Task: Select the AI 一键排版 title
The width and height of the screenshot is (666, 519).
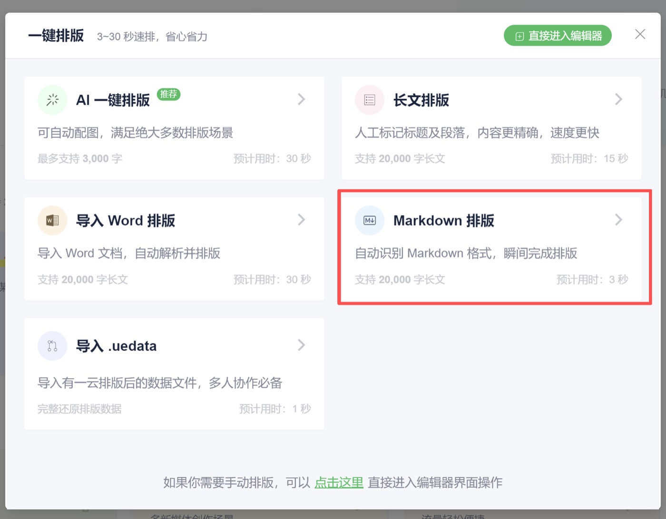Action: click(113, 100)
